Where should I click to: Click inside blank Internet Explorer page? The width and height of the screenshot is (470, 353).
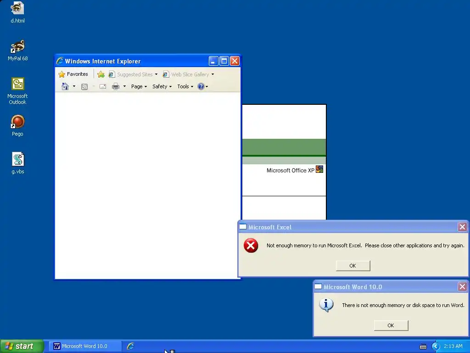147,186
